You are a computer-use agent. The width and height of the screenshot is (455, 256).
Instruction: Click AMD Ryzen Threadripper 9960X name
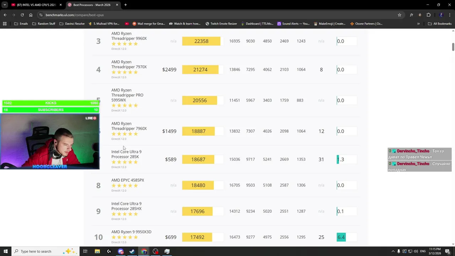[x=129, y=36]
